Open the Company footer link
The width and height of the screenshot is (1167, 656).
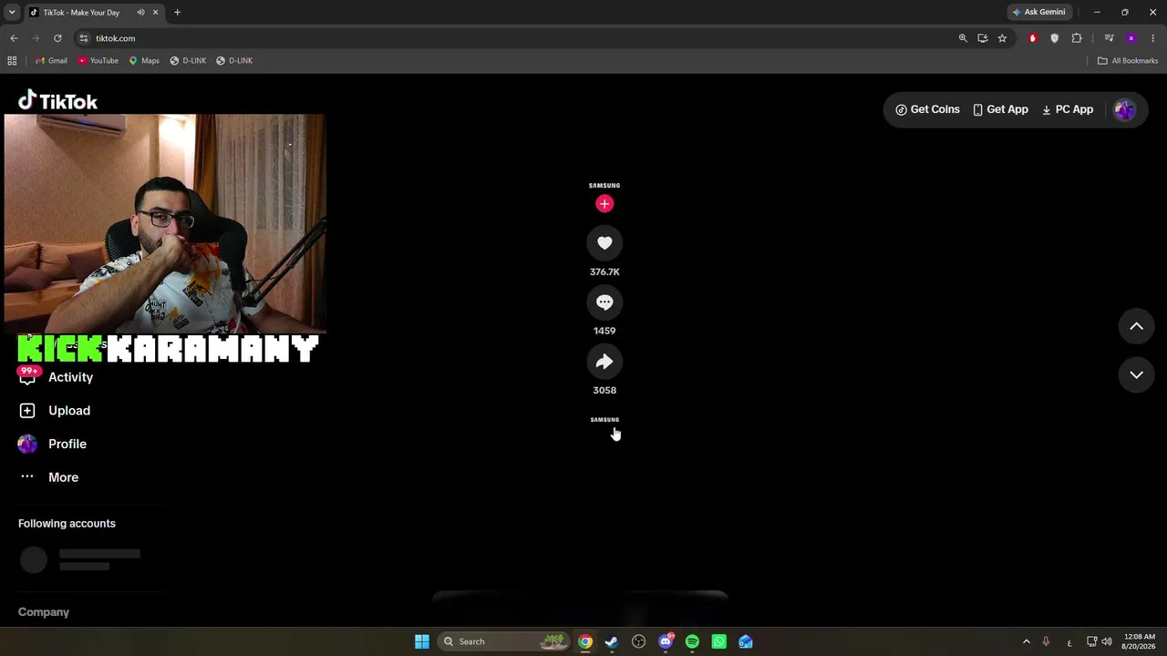point(44,612)
